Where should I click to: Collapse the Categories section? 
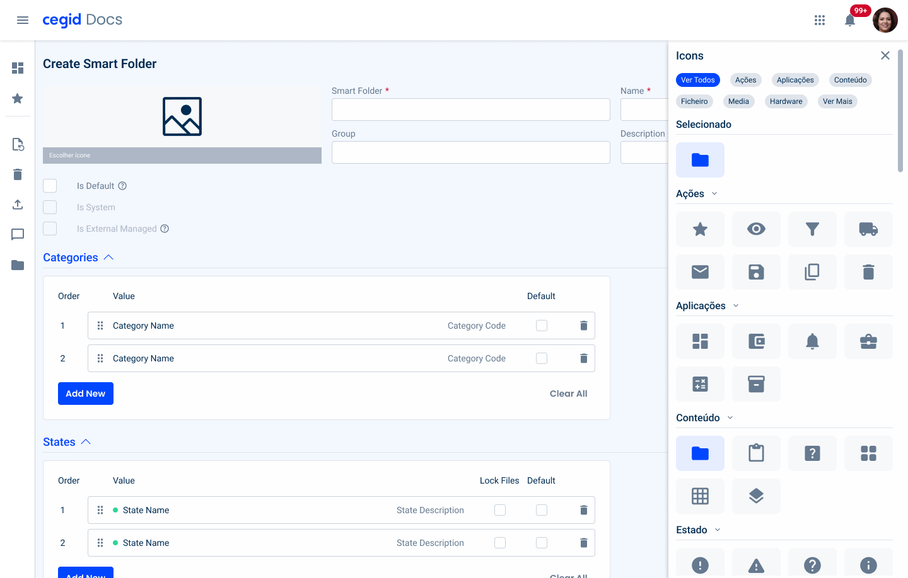tap(108, 258)
